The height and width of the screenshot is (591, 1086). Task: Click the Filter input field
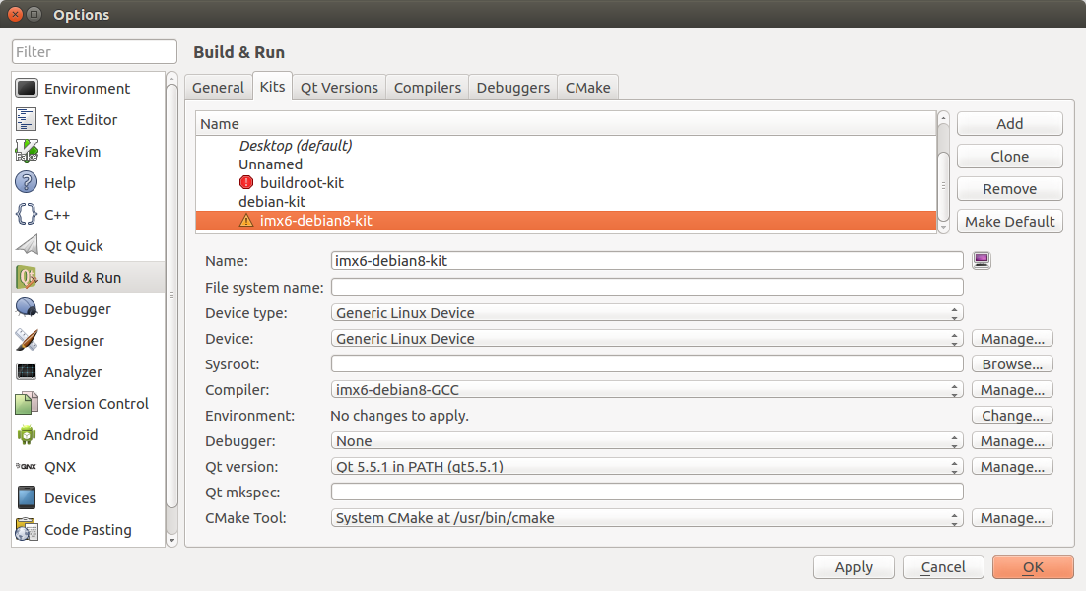click(95, 52)
